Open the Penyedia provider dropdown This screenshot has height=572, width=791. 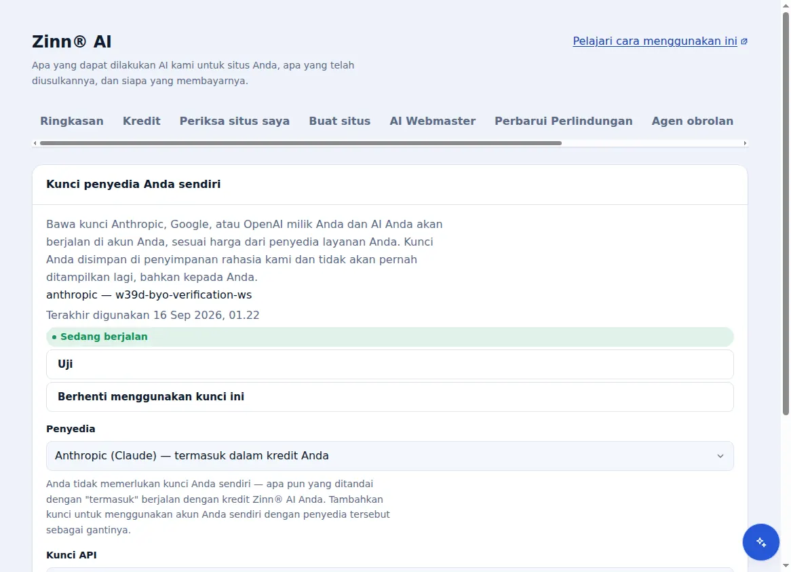(389, 456)
